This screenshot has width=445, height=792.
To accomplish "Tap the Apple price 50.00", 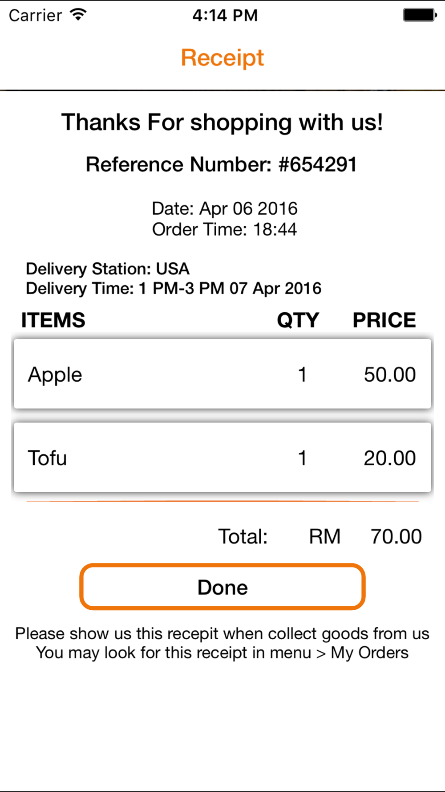I will tap(390, 374).
